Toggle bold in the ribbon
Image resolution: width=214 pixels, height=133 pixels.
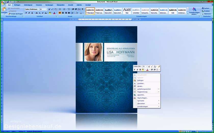[x=26, y=13]
